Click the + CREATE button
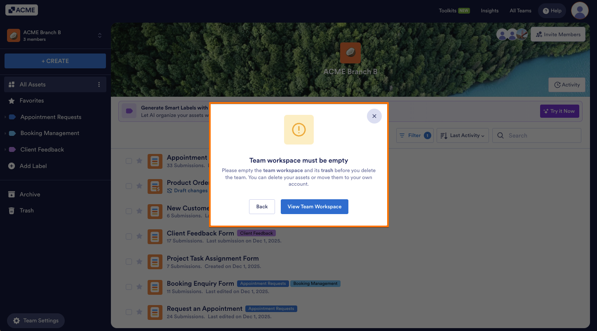The image size is (597, 331). click(55, 61)
